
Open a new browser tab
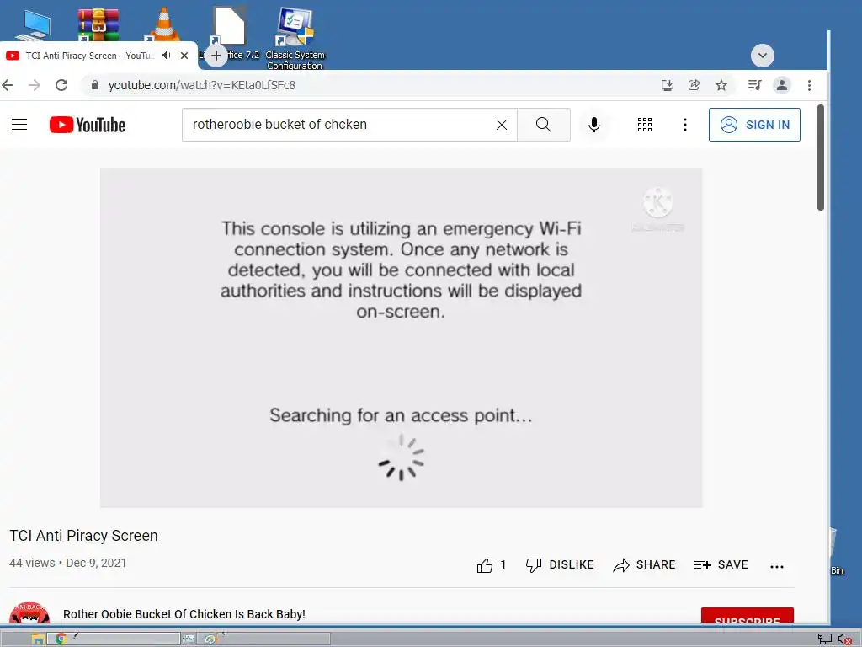216,56
